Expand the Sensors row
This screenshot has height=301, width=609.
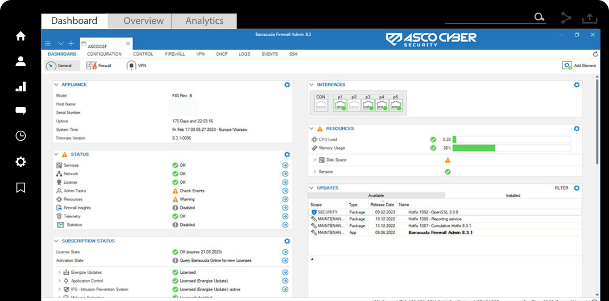point(315,171)
